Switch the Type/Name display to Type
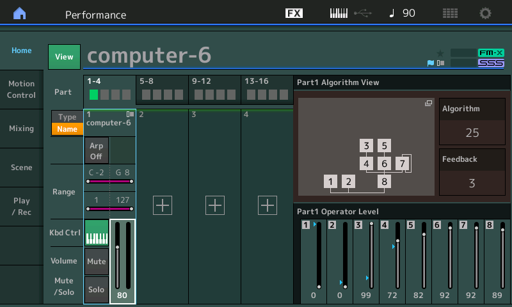The width and height of the screenshot is (512, 307). click(x=67, y=117)
